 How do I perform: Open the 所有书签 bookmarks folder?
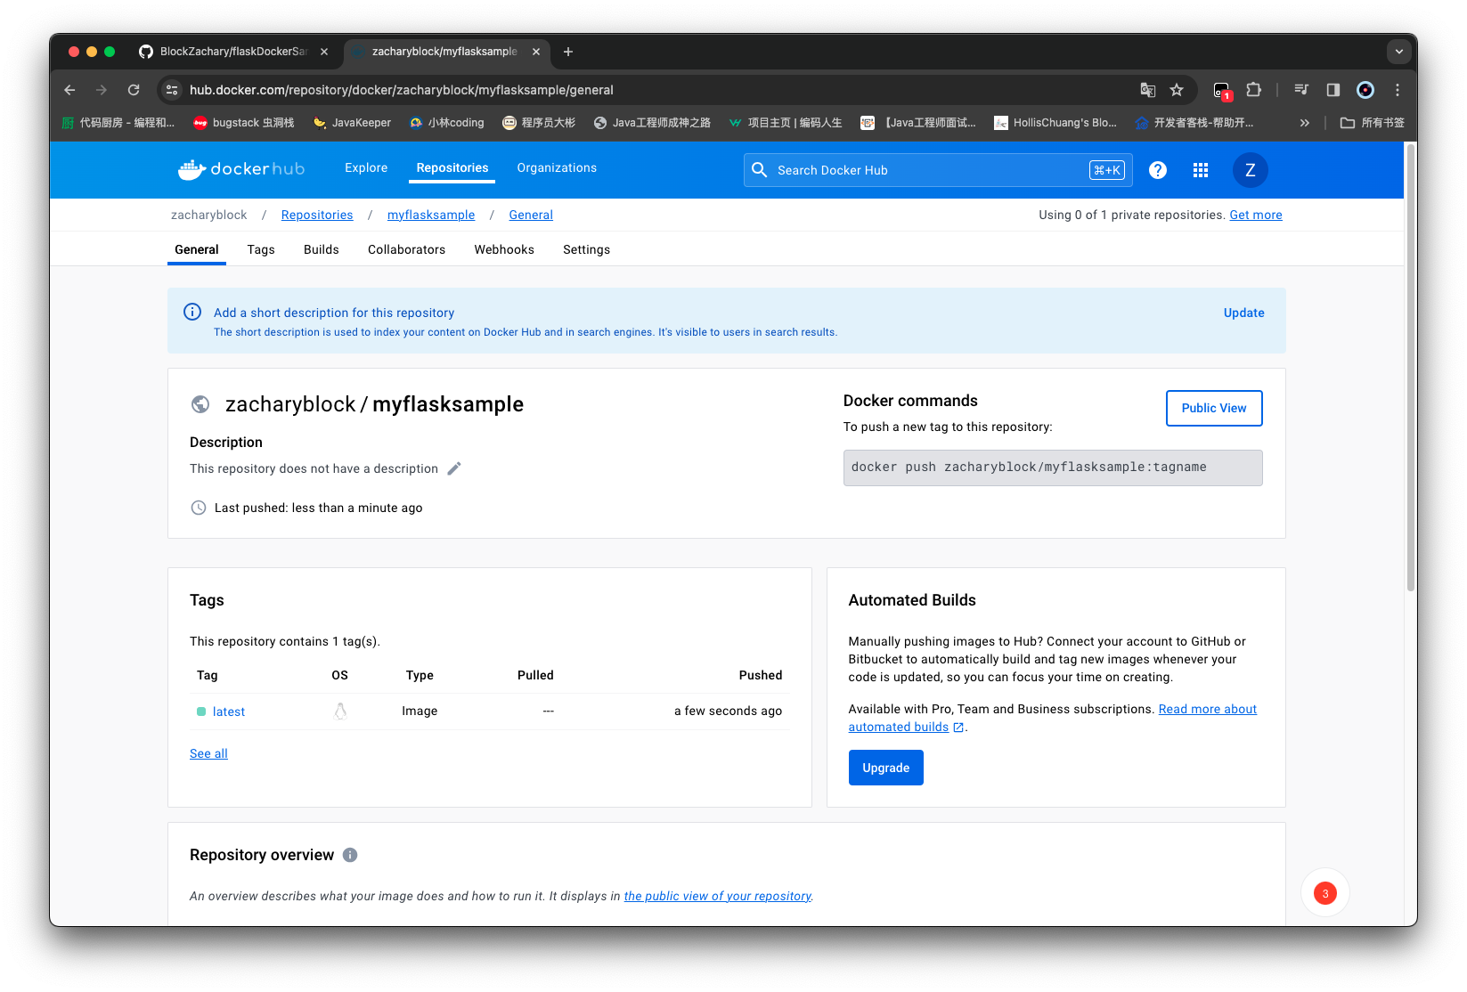(x=1372, y=123)
